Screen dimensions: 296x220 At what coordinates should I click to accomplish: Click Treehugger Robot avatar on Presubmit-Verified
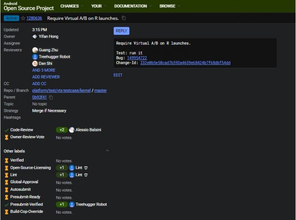72,204
